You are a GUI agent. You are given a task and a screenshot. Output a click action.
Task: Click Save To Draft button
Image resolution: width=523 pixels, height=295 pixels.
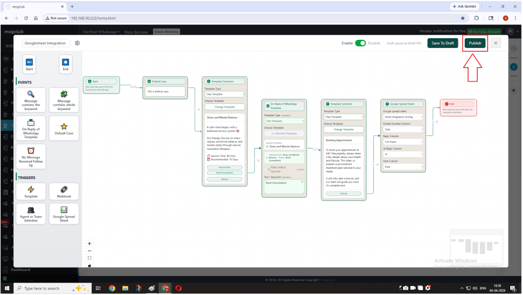443,43
